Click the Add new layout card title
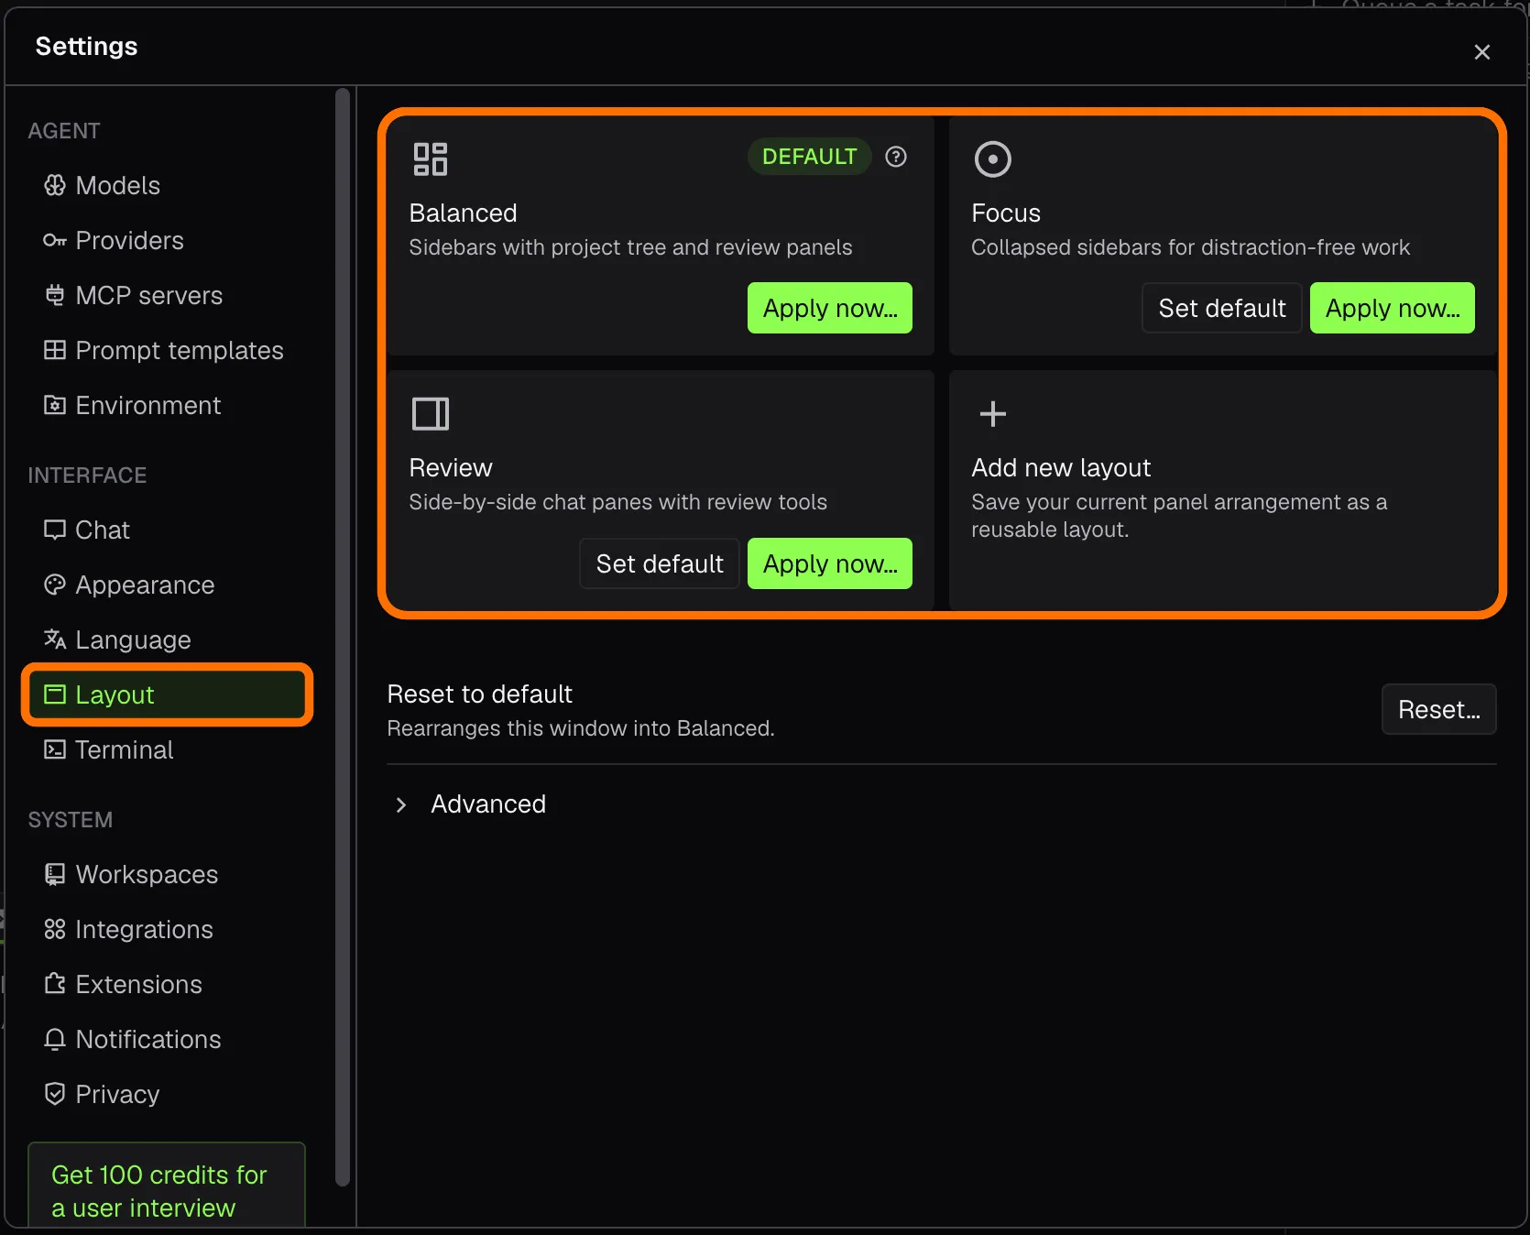The height and width of the screenshot is (1235, 1530). point(1061,467)
